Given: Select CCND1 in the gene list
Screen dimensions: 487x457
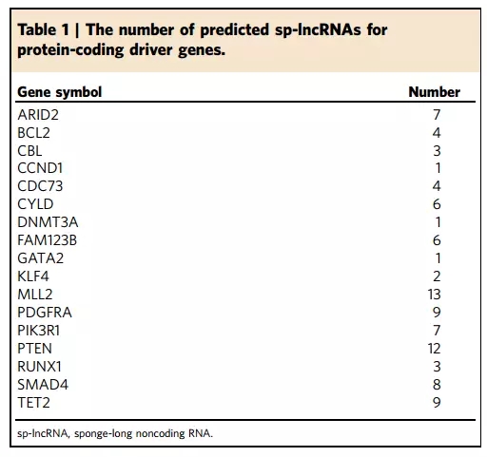Looking at the screenshot, I should [x=40, y=168].
